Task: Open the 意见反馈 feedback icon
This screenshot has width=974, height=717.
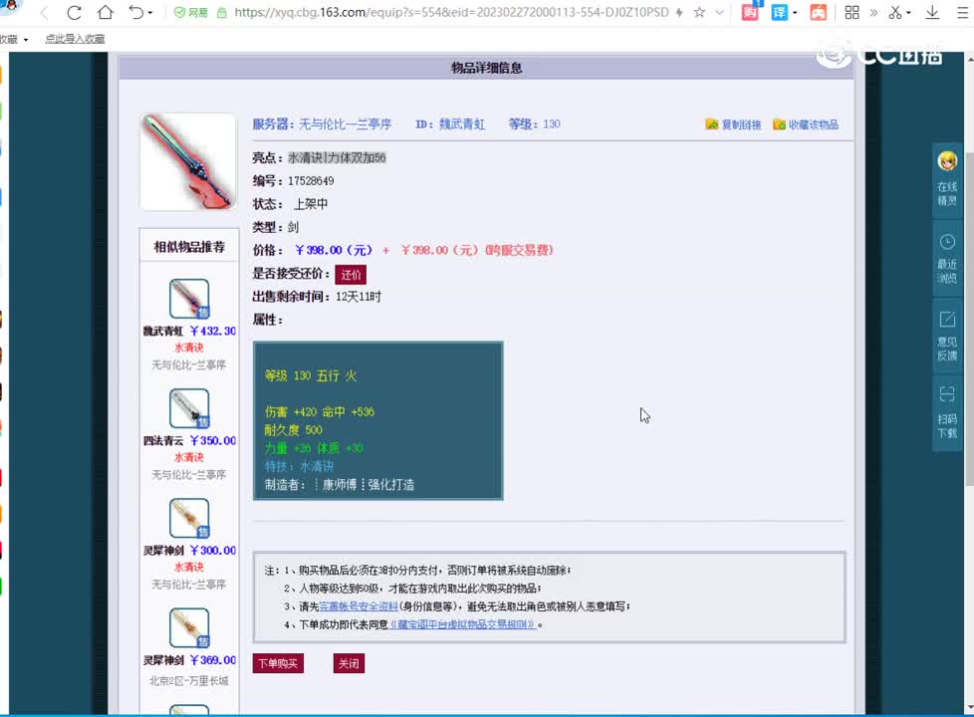Action: pos(947,336)
